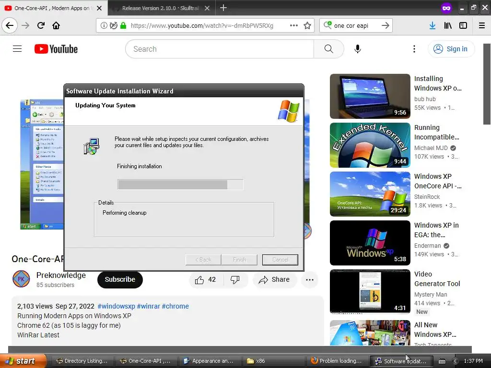Open the Extended Kernel video thumbnail
This screenshot has width=491, height=368.
click(370, 145)
